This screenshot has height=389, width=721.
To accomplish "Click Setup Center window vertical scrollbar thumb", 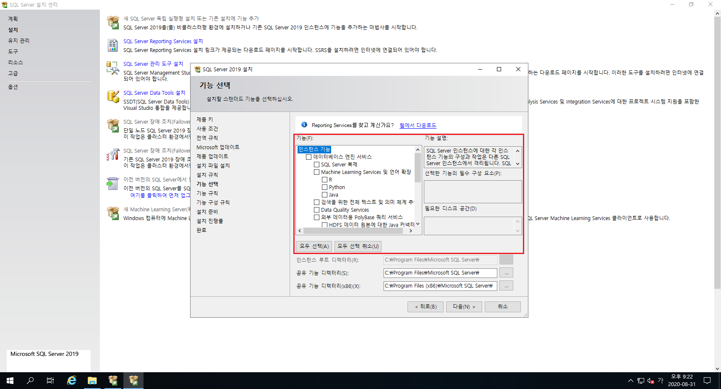I will pos(717,153).
